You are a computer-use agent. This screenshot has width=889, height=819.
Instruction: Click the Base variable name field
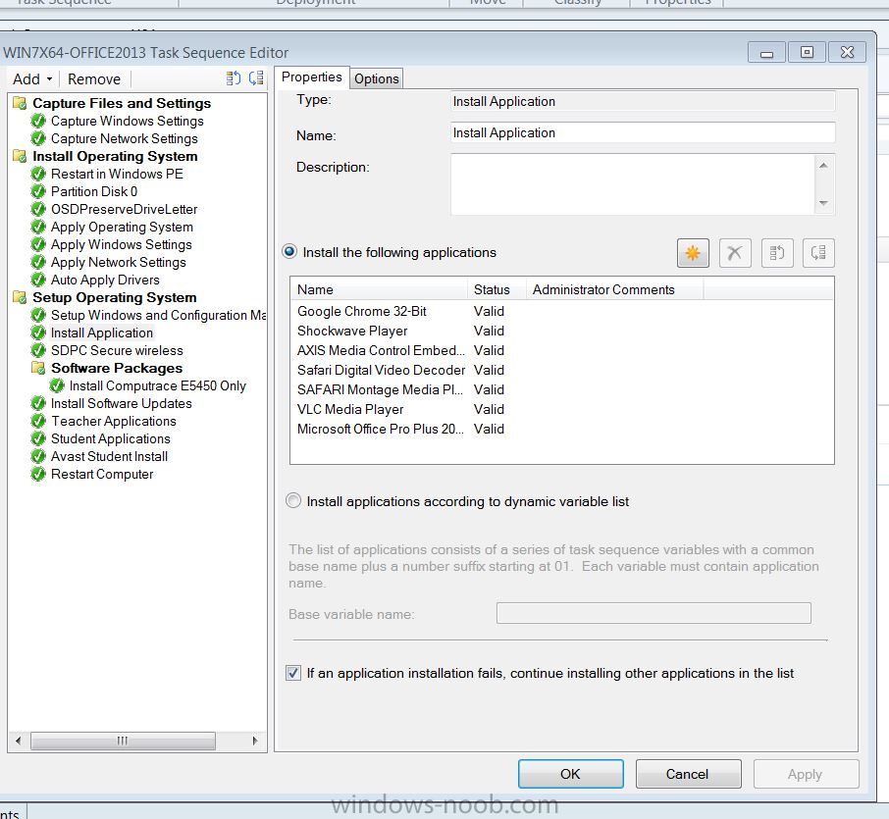pos(654,613)
